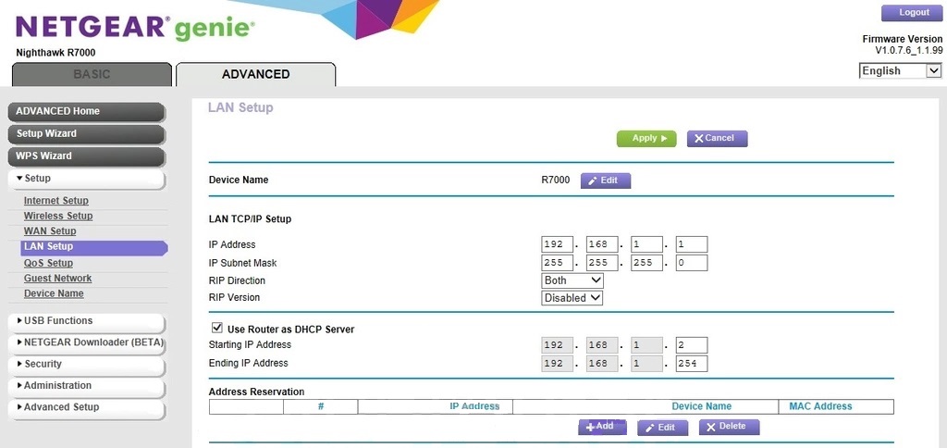This screenshot has height=448, width=947.
Task: Open the WPS Wizard
Action: pyautogui.click(x=86, y=156)
